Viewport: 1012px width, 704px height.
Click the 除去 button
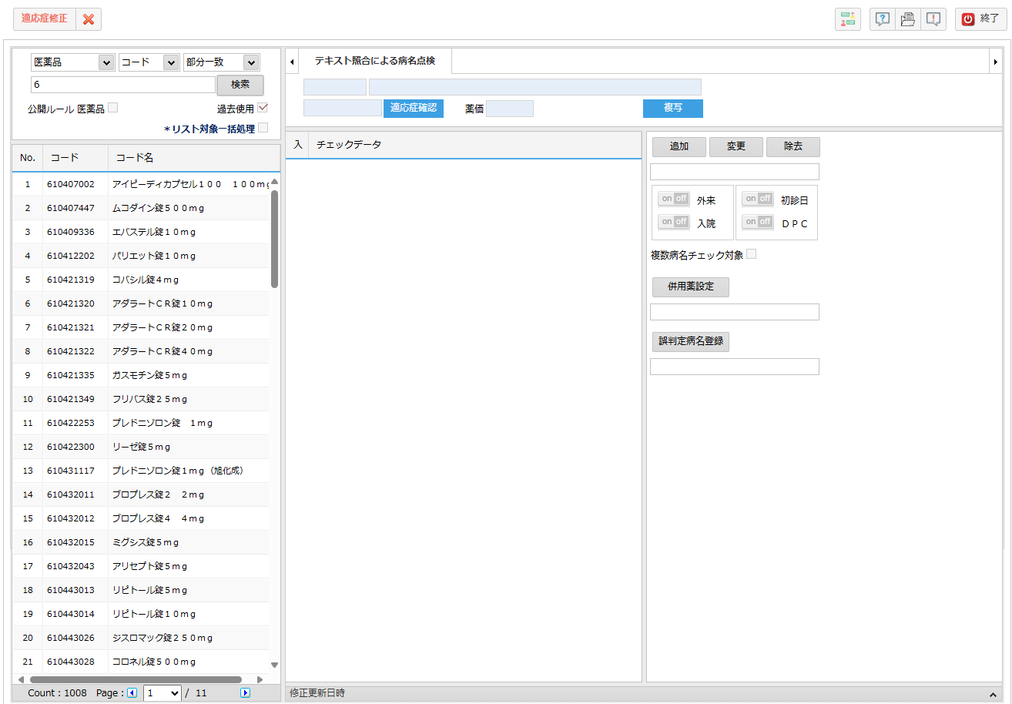pyautogui.click(x=793, y=146)
